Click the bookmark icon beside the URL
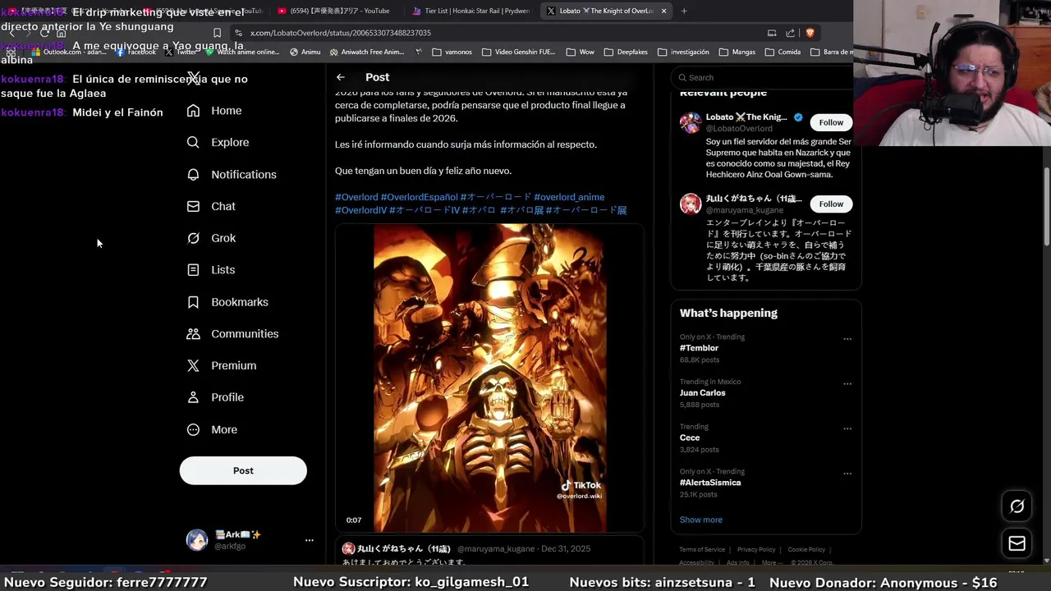 [x=217, y=33]
